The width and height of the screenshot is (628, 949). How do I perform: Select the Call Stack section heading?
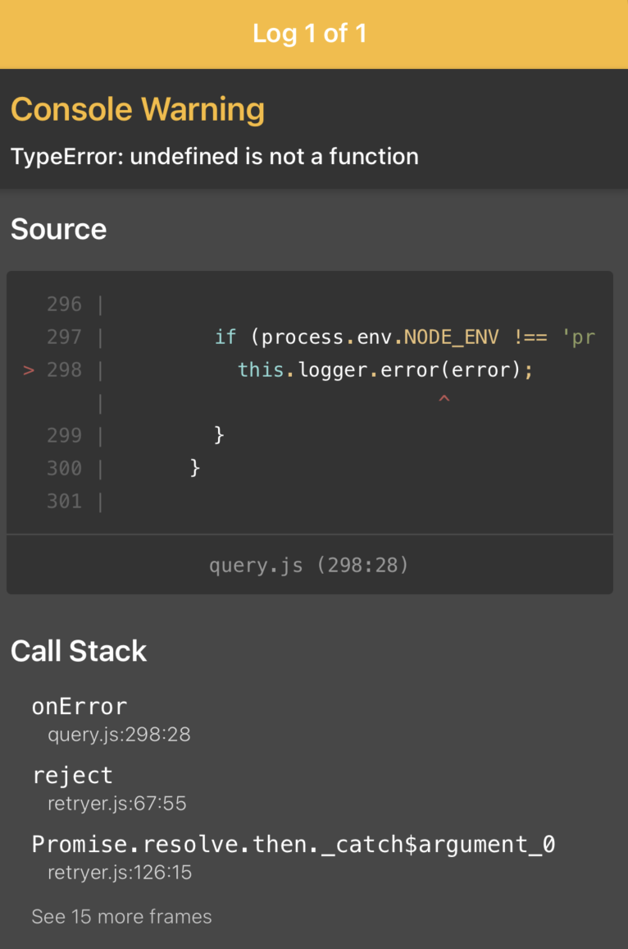(79, 650)
